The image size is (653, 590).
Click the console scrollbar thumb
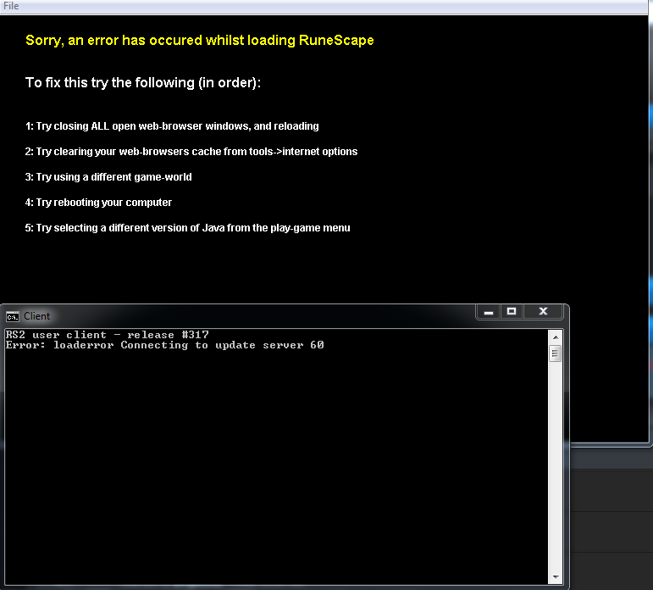(x=555, y=353)
